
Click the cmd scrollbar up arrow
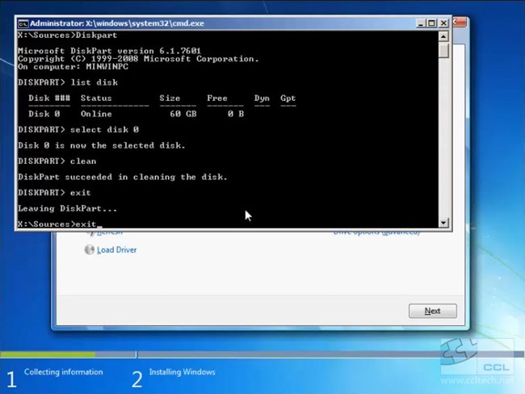coord(443,36)
